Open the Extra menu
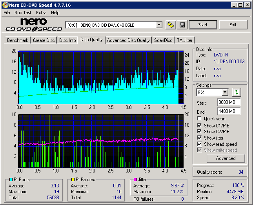This screenshot has height=205, width=253. pos(41,13)
